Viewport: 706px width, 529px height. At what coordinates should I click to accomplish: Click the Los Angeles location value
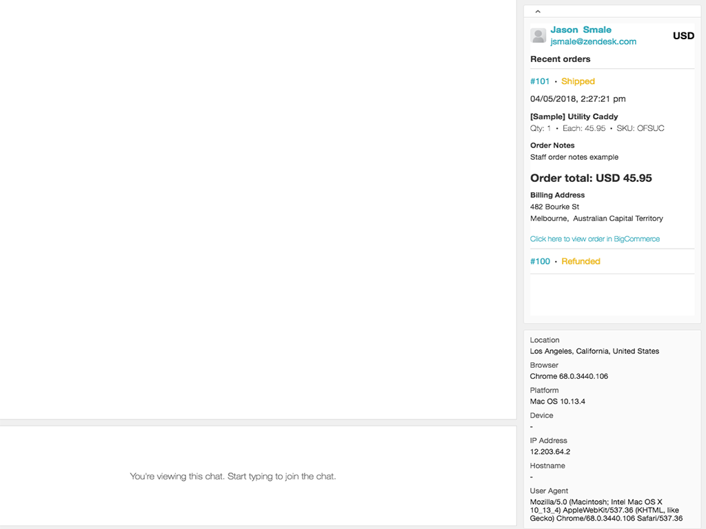594,351
